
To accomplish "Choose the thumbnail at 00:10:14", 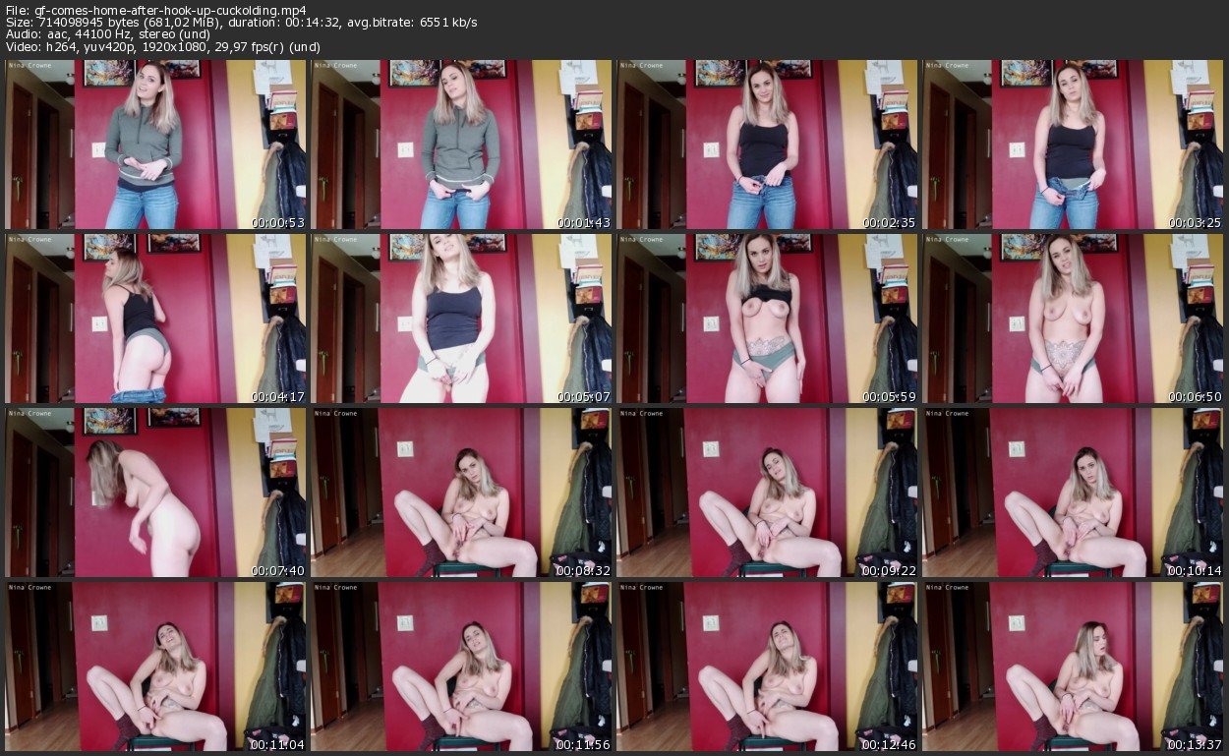I will point(1073,493).
